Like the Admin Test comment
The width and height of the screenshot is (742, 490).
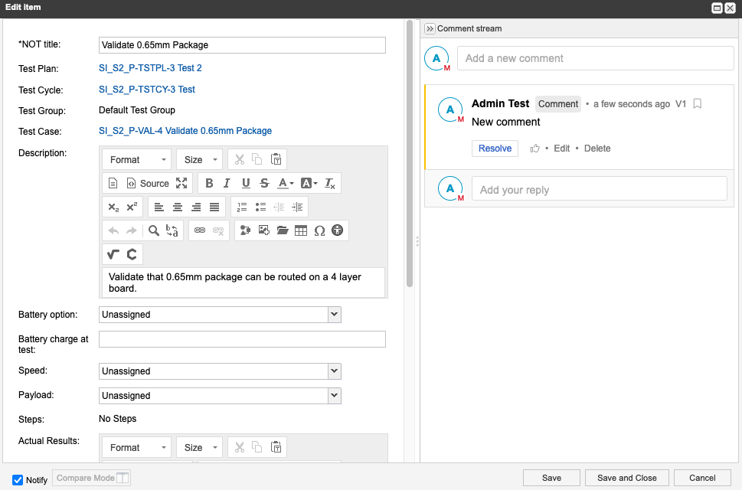pos(534,149)
